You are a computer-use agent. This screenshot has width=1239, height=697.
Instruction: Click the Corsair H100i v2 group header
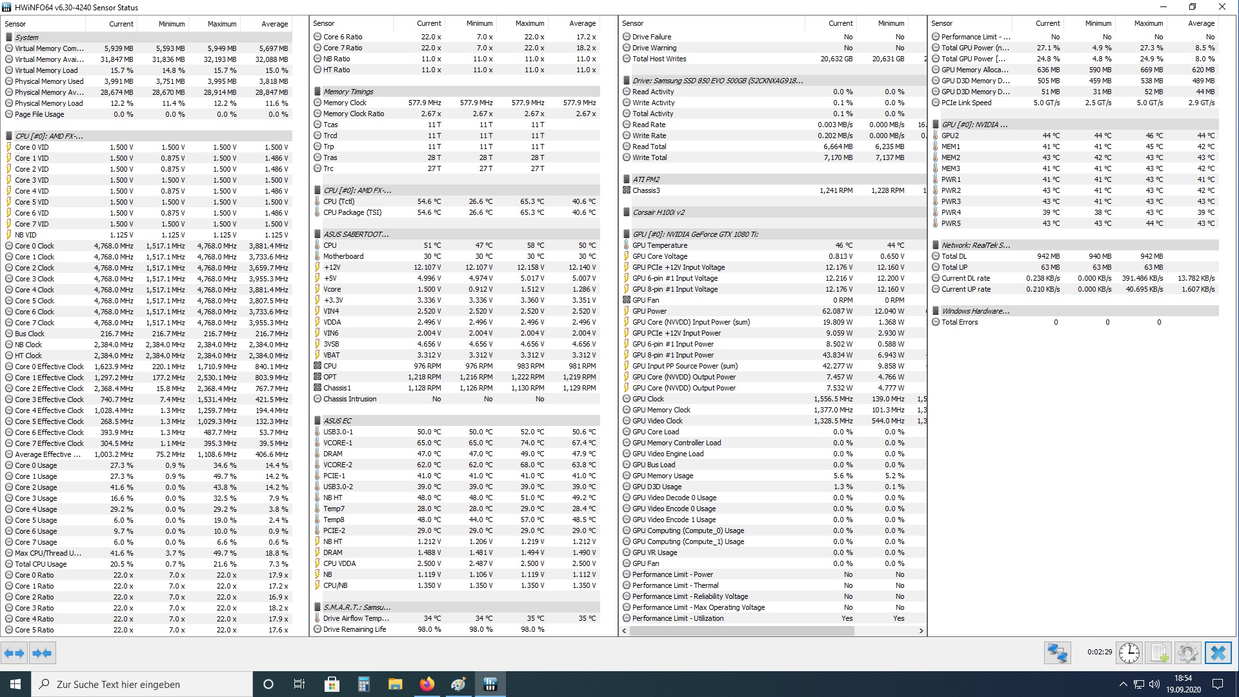(x=658, y=212)
